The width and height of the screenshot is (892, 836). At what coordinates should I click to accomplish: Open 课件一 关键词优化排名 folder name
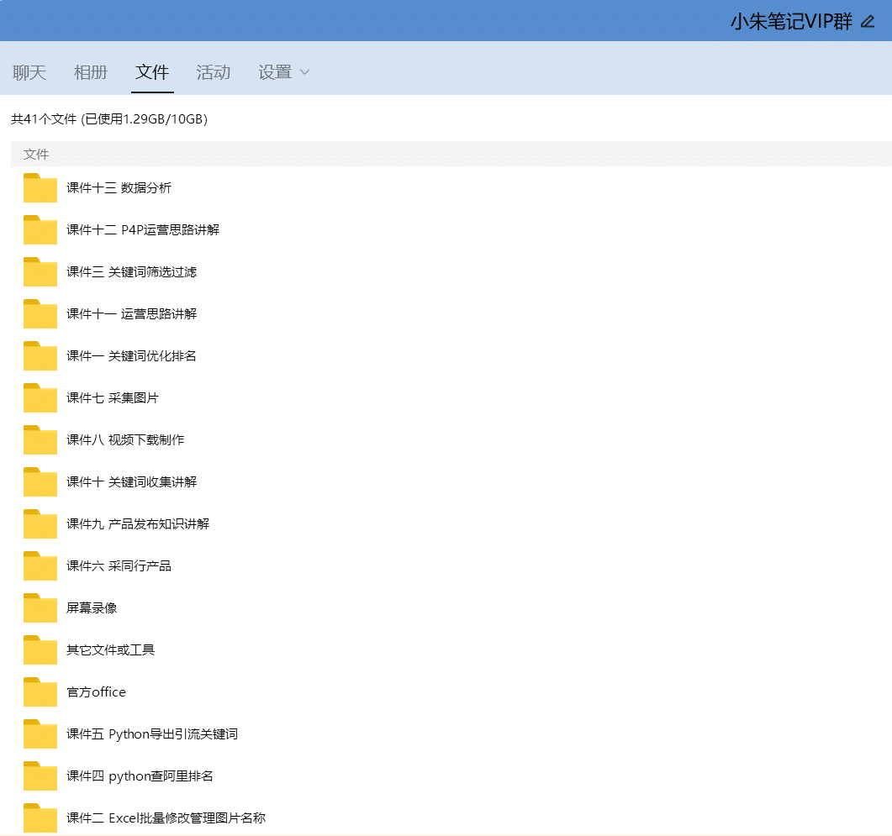click(x=131, y=356)
